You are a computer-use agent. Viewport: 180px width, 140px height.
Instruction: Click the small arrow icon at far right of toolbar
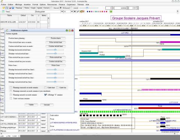point(178,11)
